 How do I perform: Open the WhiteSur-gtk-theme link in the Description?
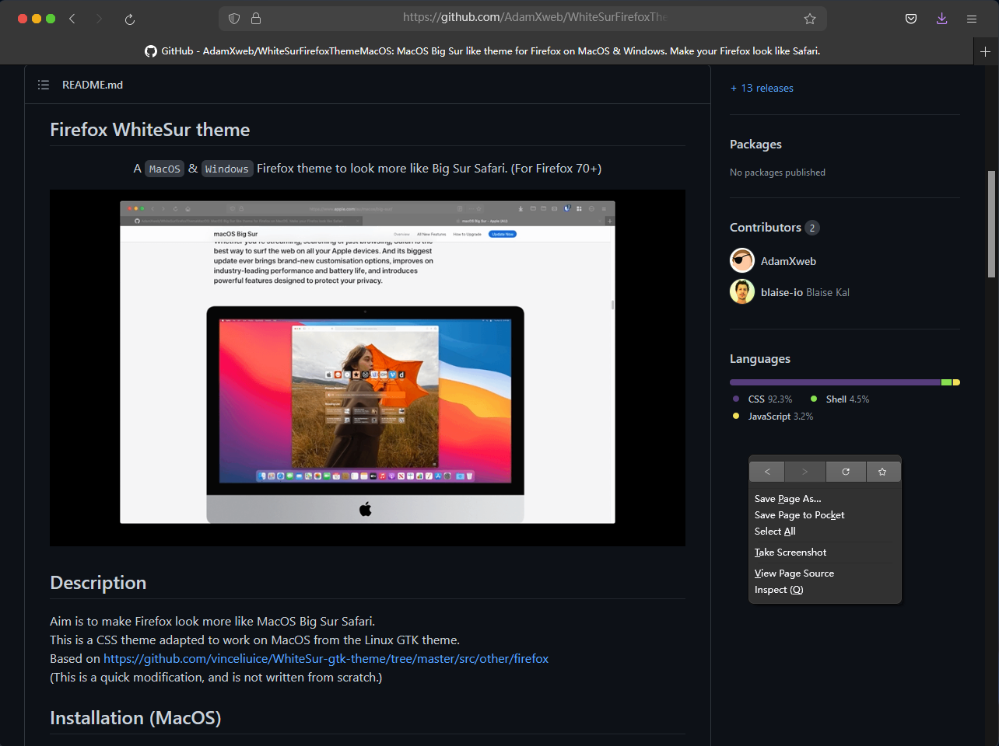[x=326, y=658]
